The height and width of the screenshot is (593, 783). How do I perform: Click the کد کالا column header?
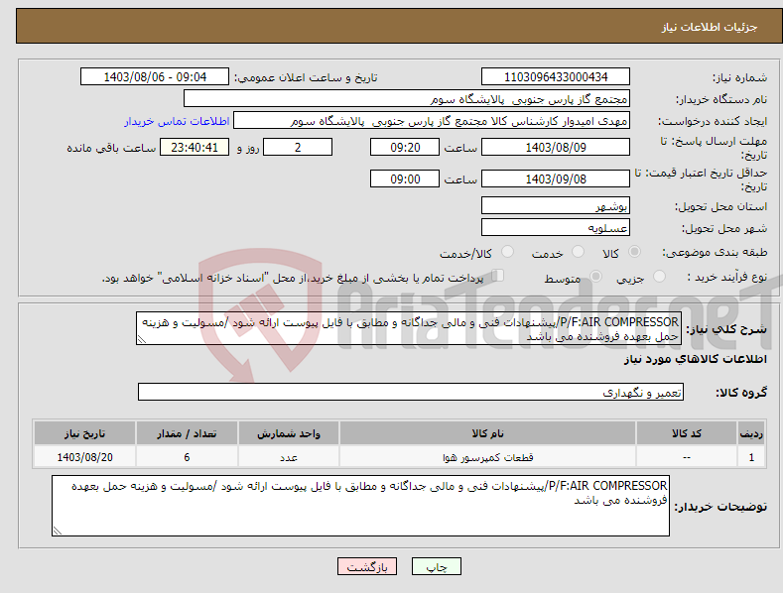[687, 433]
